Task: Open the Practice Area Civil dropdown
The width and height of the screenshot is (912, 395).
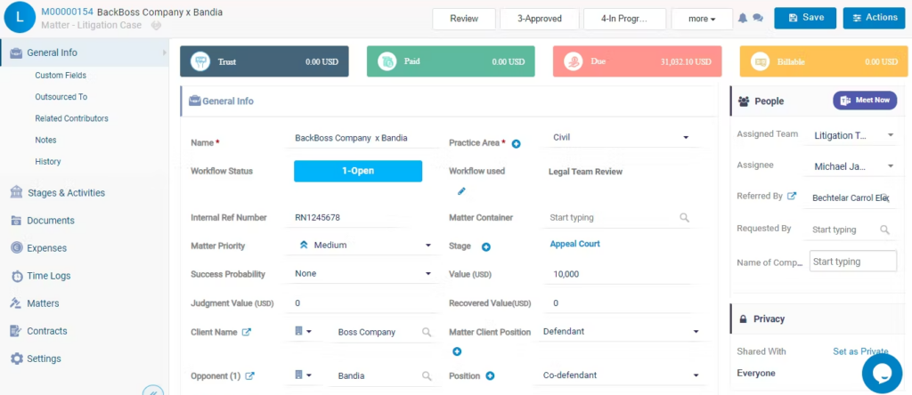Action: 621,138
